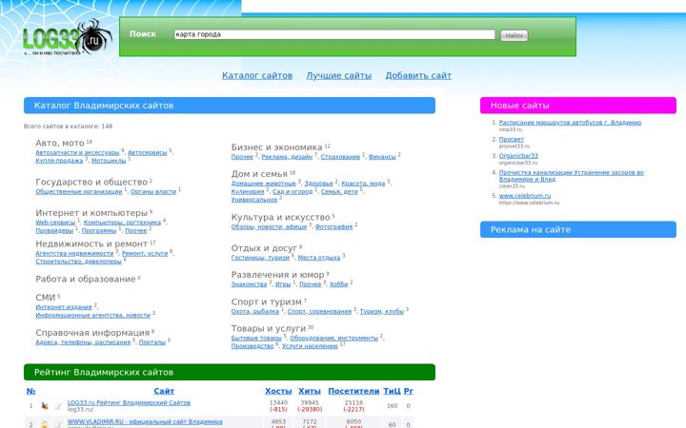Screen dimensions: 686x428
Task: Open the Строительство, девелоперы link
Action: click(79, 262)
